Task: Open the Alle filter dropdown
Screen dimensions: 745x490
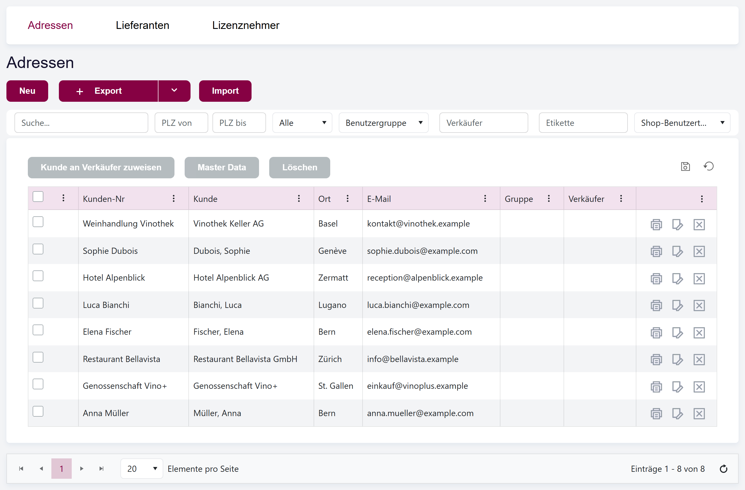Action: coord(302,123)
